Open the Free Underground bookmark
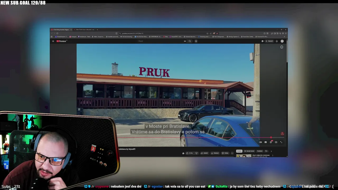Viewport: 338px width, 190px height. [218, 37]
